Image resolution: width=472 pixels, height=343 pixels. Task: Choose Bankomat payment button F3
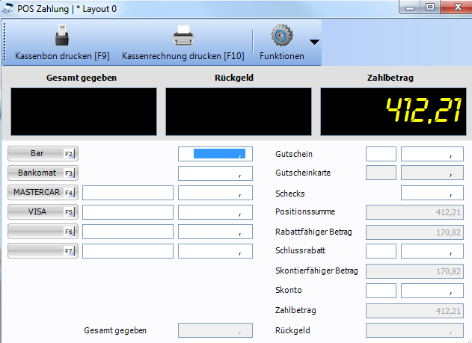[x=43, y=173]
